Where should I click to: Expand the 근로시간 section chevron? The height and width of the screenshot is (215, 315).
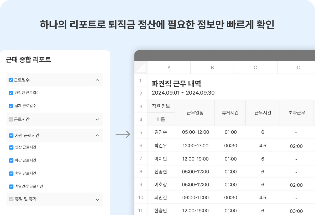97,119
